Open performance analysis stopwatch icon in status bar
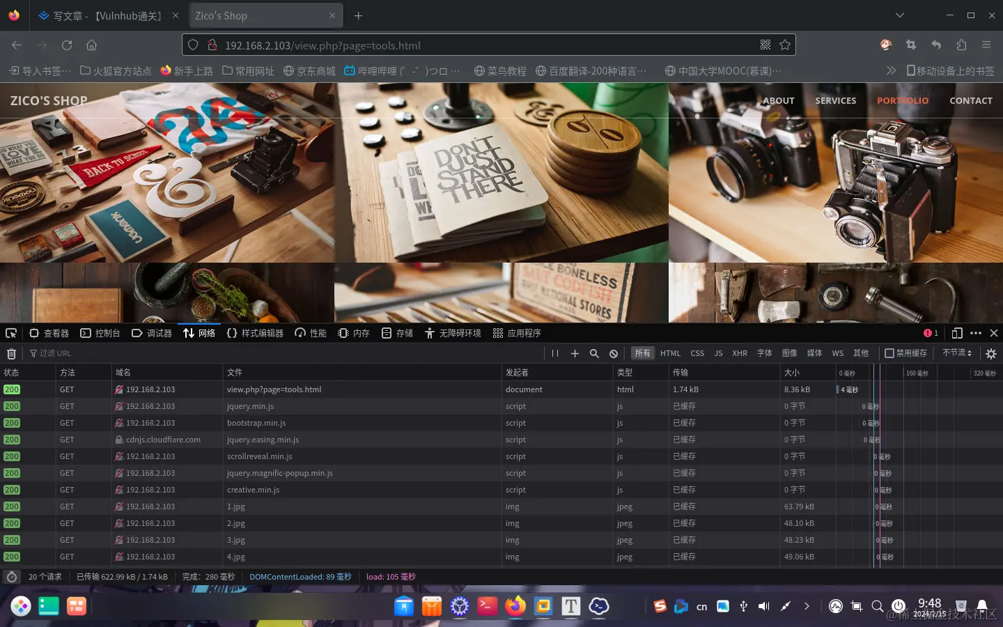 pyautogui.click(x=11, y=577)
